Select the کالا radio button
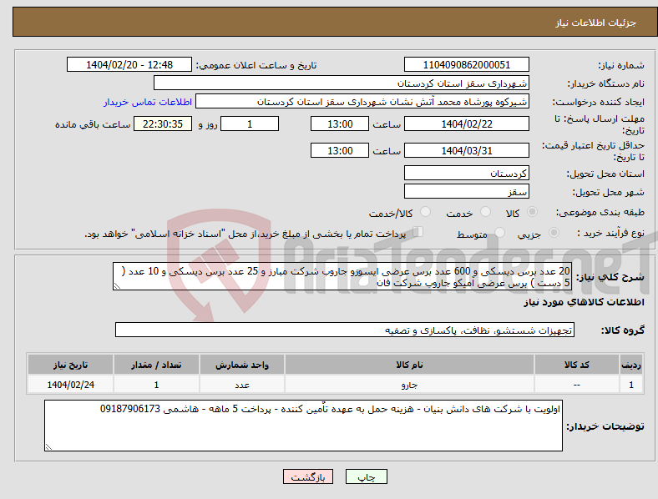Image resolution: width=658 pixels, height=499 pixels. pos(532,212)
